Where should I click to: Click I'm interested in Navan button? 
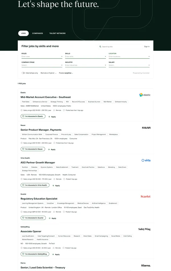pos(33,149)
